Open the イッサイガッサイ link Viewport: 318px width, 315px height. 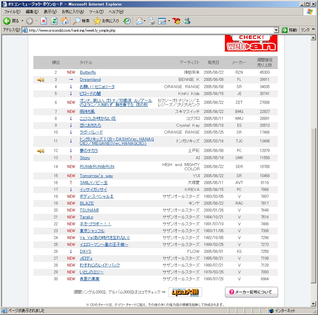[93, 190]
